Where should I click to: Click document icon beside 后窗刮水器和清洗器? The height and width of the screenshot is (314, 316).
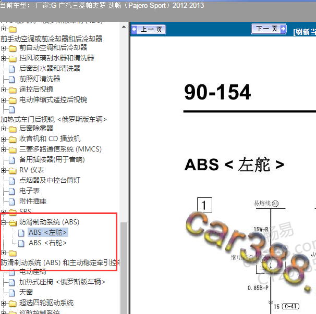pyautogui.click(x=12, y=69)
